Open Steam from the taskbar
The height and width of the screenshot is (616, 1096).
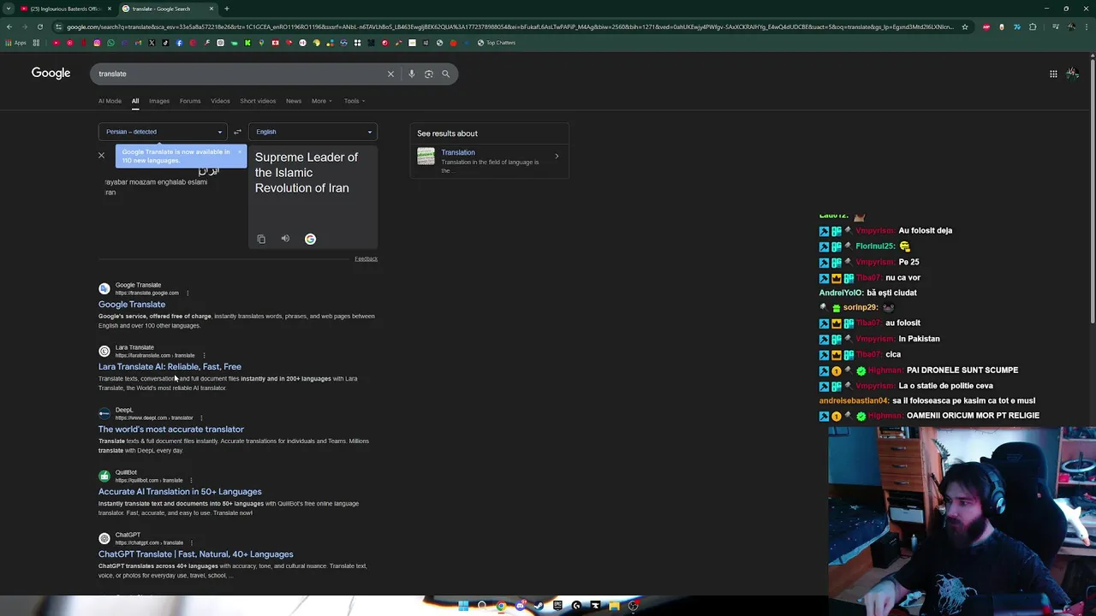click(x=539, y=606)
